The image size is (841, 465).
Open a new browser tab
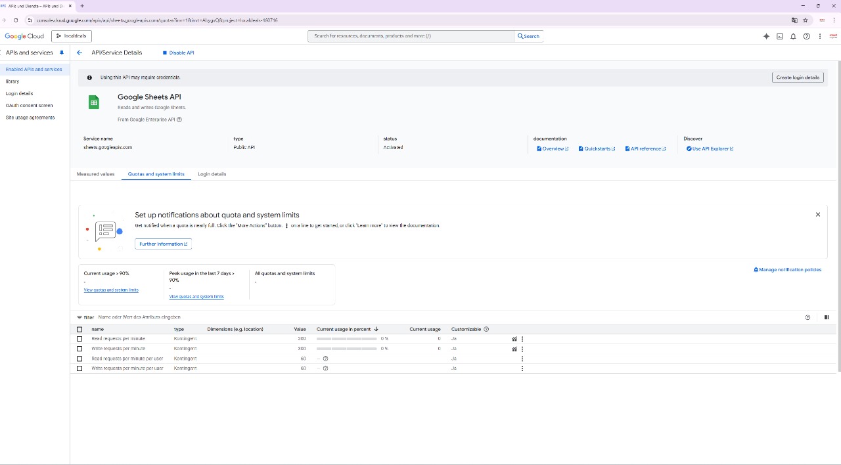[81, 6]
